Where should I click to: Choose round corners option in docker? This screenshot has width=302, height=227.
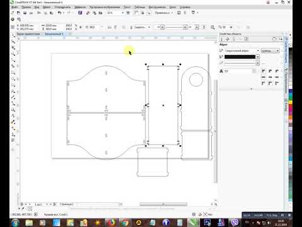pyautogui.click(x=271, y=71)
